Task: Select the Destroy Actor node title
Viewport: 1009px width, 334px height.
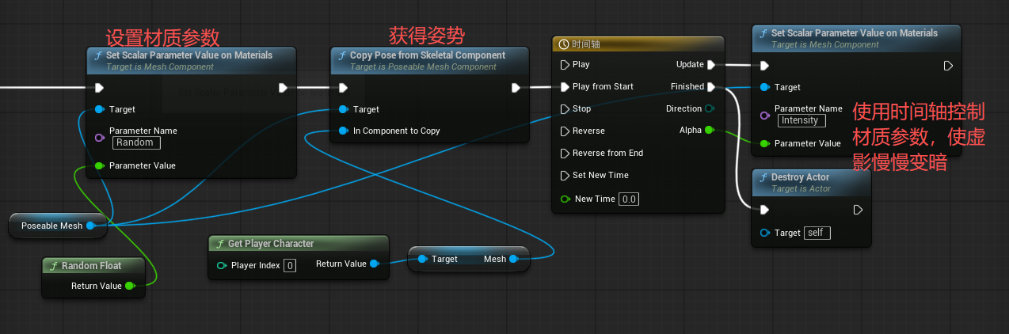Action: click(800, 177)
